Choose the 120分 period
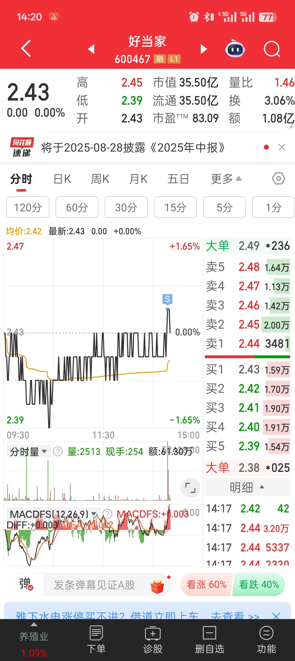The image size is (295, 661). point(28,207)
